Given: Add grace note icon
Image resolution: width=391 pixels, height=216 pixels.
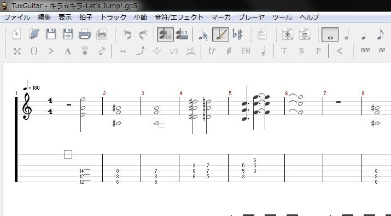Looking at the screenshot, I should (x=102, y=51).
